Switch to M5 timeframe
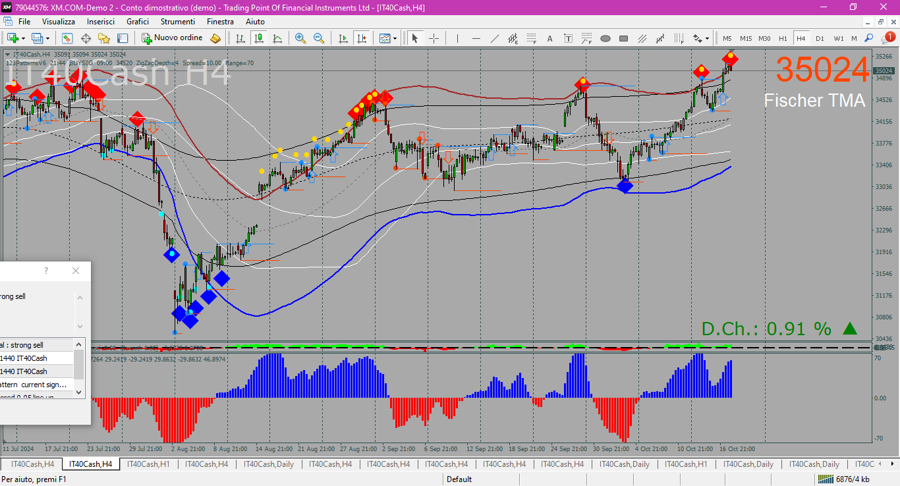This screenshot has height=486, width=900. tap(727, 38)
